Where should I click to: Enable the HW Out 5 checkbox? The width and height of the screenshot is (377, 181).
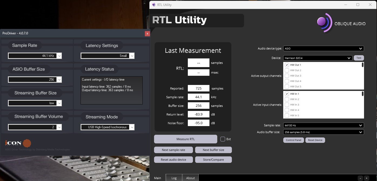click(287, 87)
